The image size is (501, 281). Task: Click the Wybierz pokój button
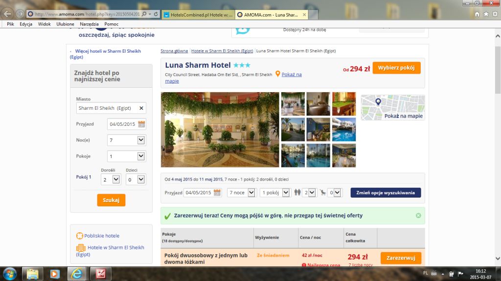coord(396,68)
